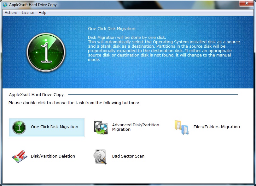Select the Files/Folders Migration label
This screenshot has height=186, width=256.
217,127
